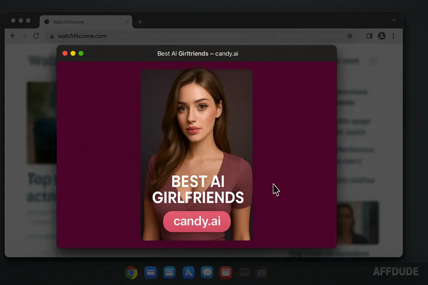Open the blue window app in dock
This screenshot has width=428, height=285.
[x=150, y=272]
